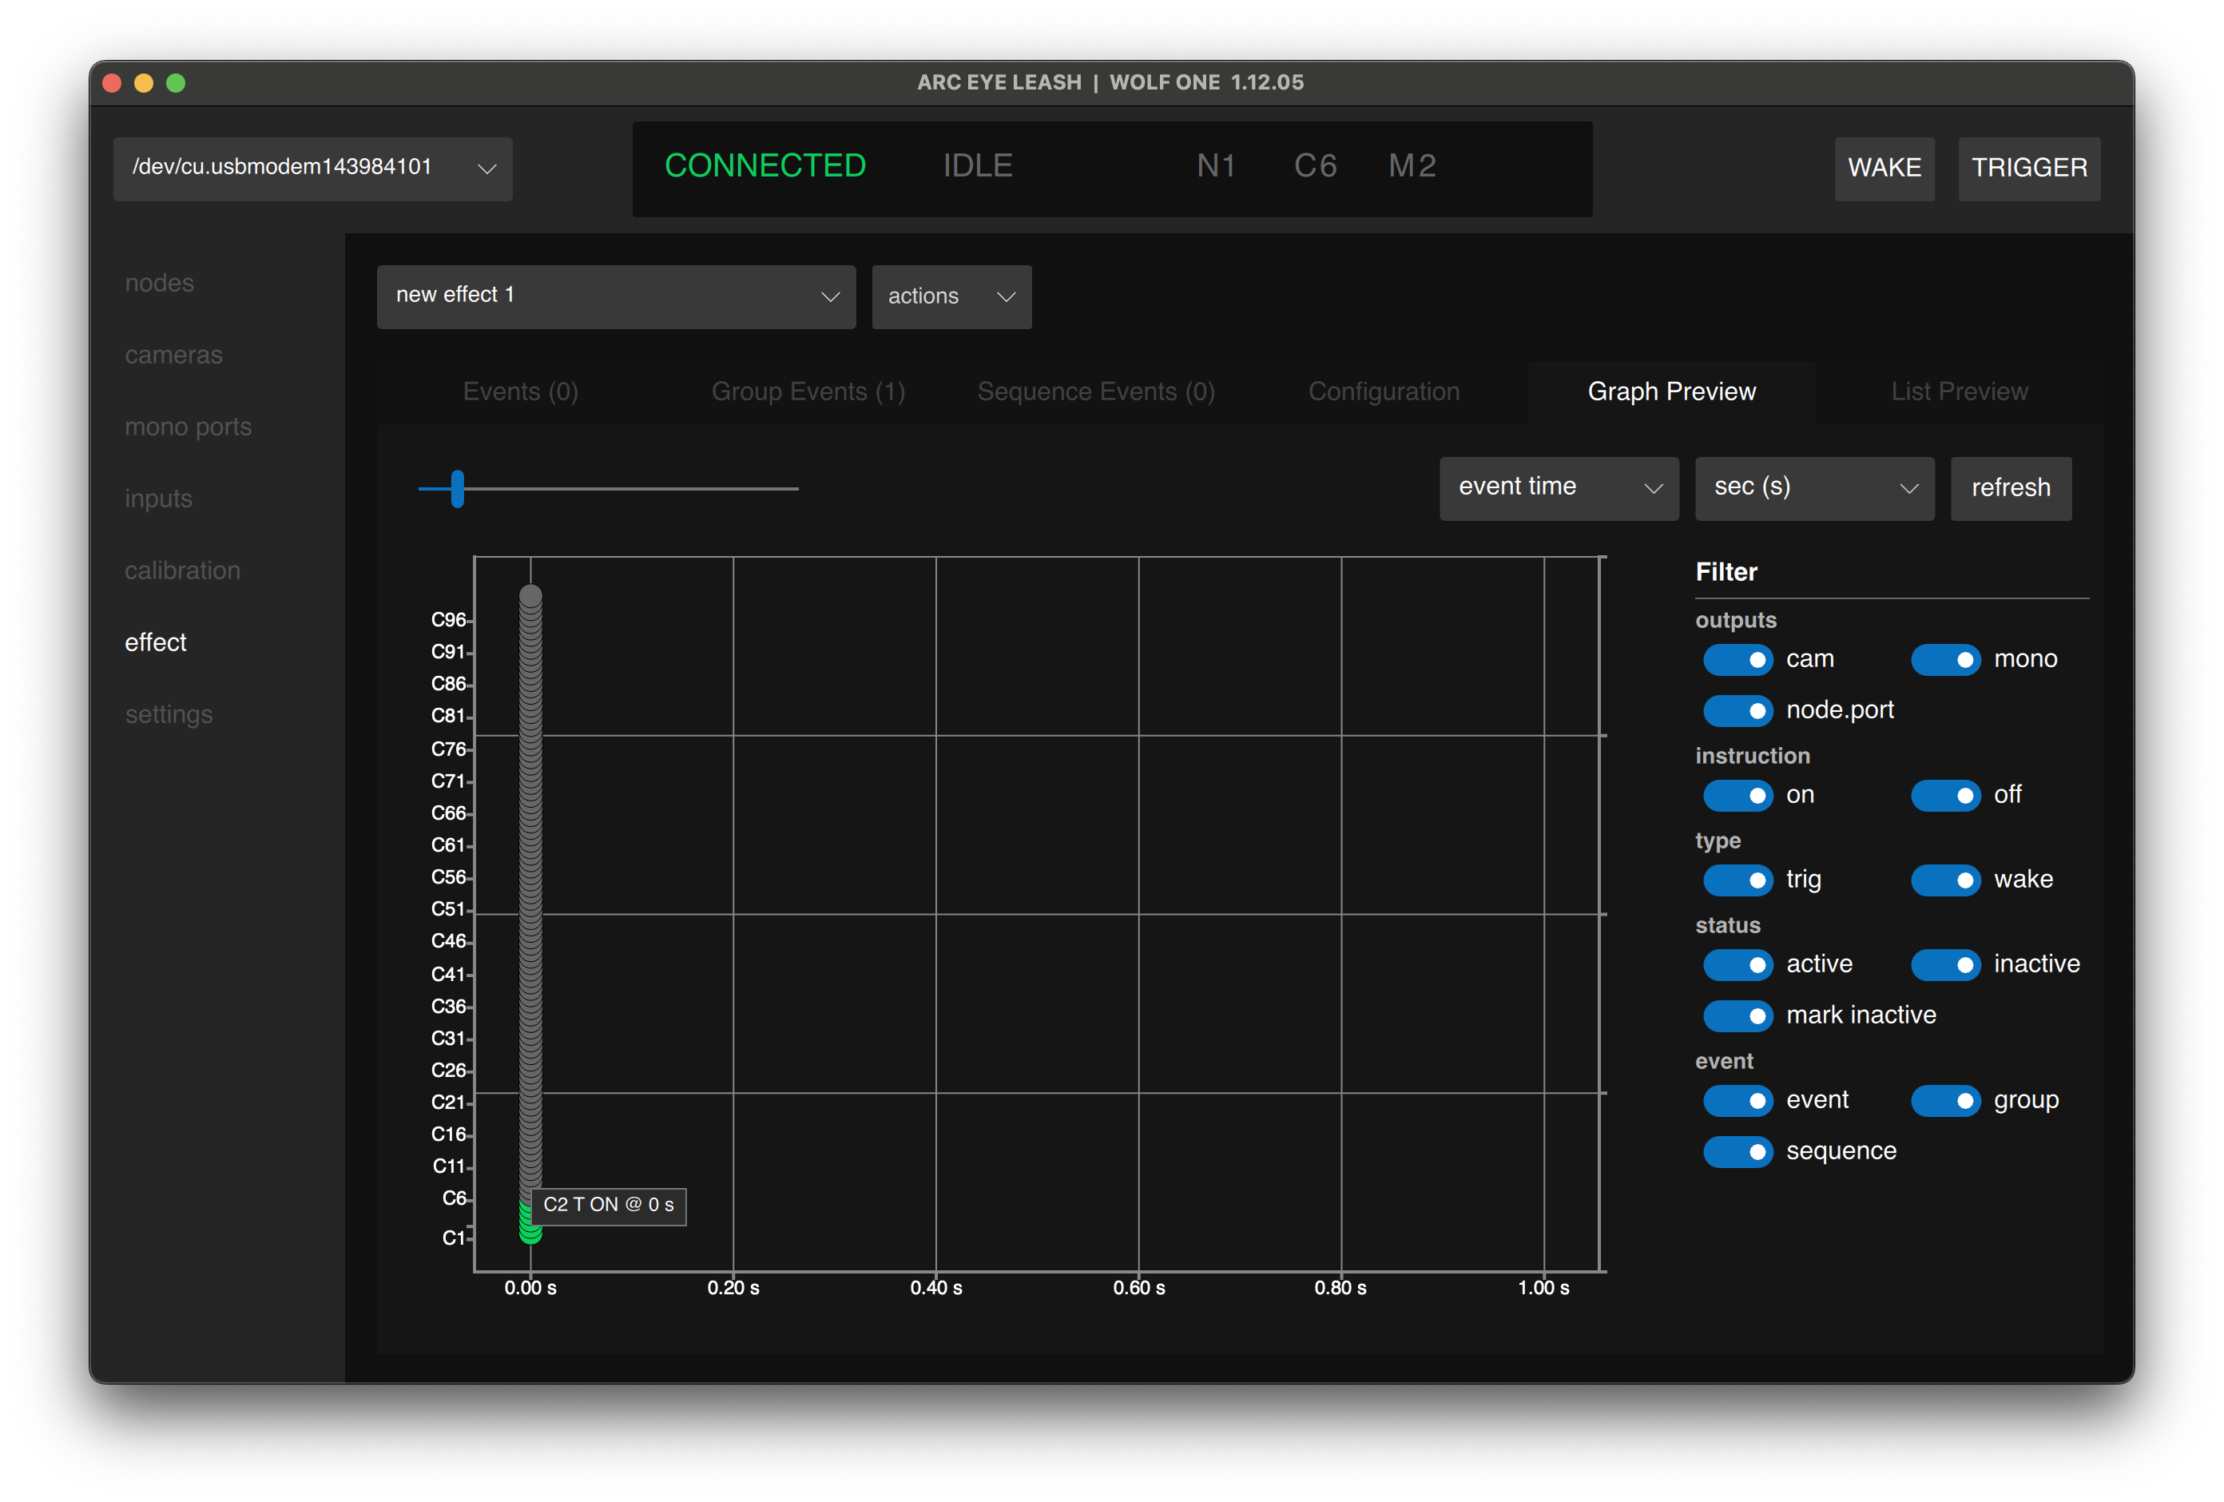Open the serial port device dropdown
This screenshot has width=2224, height=1502.
click(313, 169)
